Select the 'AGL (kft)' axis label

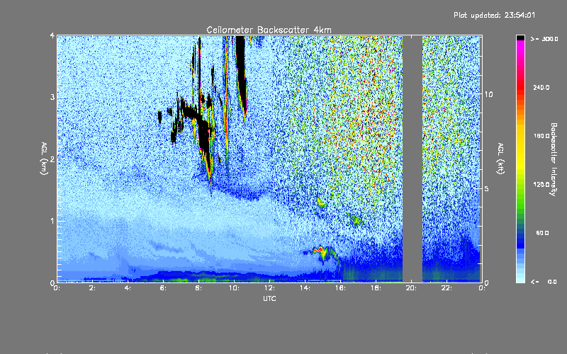tap(500, 159)
